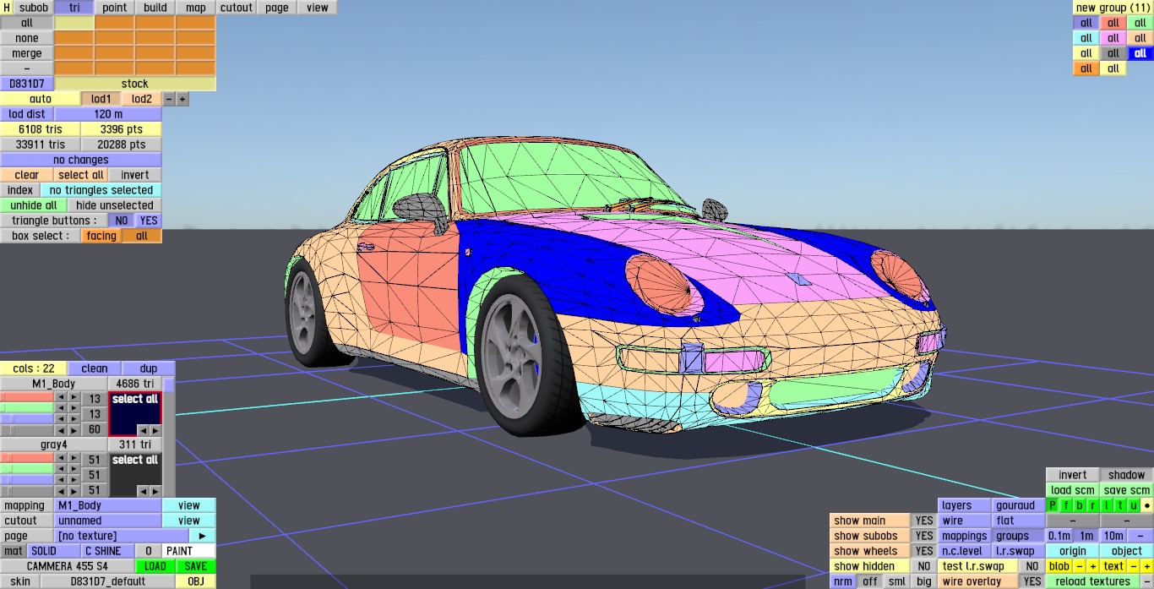Open the mat PAINT type field

click(x=188, y=551)
